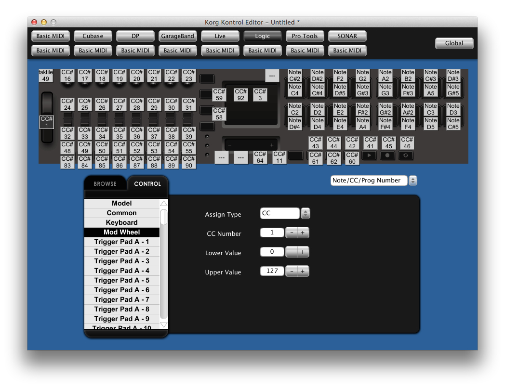Select Trigger Pad A - 5 in the list
This screenshot has width=505, height=388.
(x=121, y=280)
